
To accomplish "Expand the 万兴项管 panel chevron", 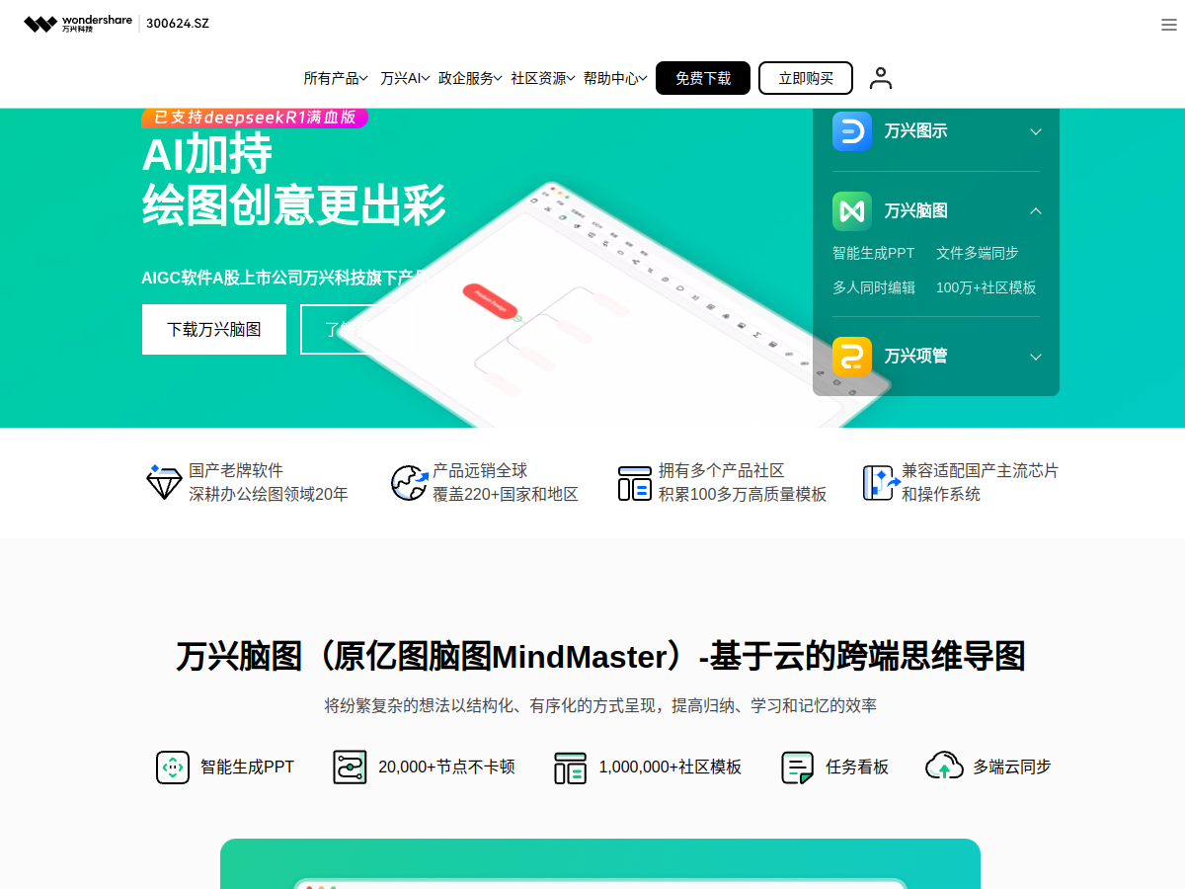I will [1036, 357].
